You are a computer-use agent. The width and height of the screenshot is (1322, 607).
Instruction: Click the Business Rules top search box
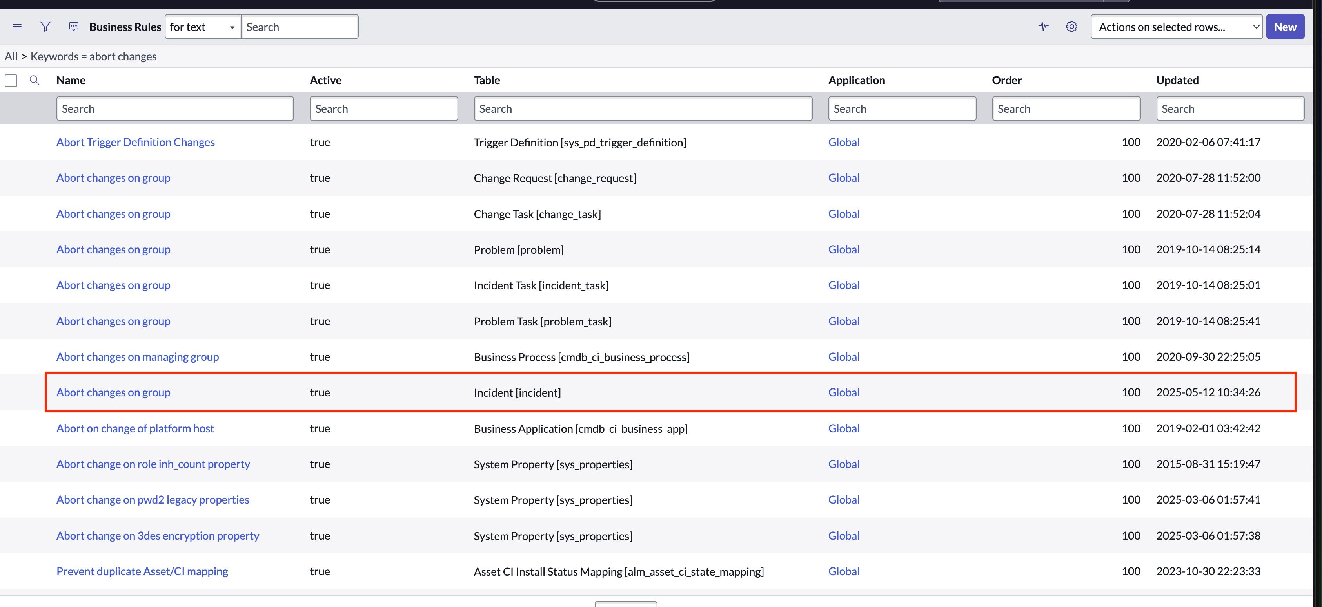click(299, 27)
